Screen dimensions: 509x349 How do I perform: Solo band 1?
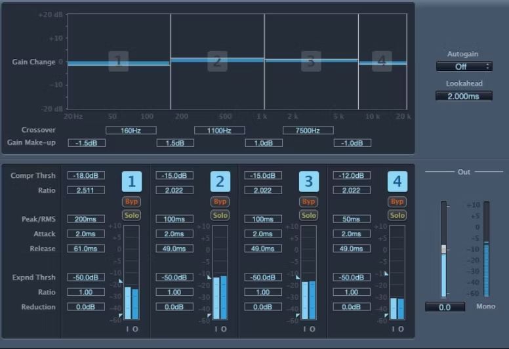click(x=131, y=215)
